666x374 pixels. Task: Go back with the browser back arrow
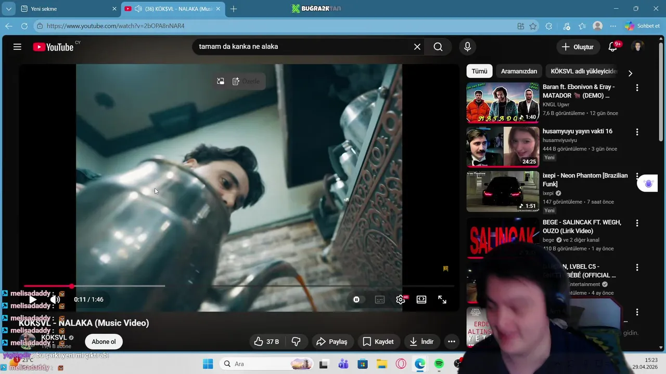click(9, 26)
